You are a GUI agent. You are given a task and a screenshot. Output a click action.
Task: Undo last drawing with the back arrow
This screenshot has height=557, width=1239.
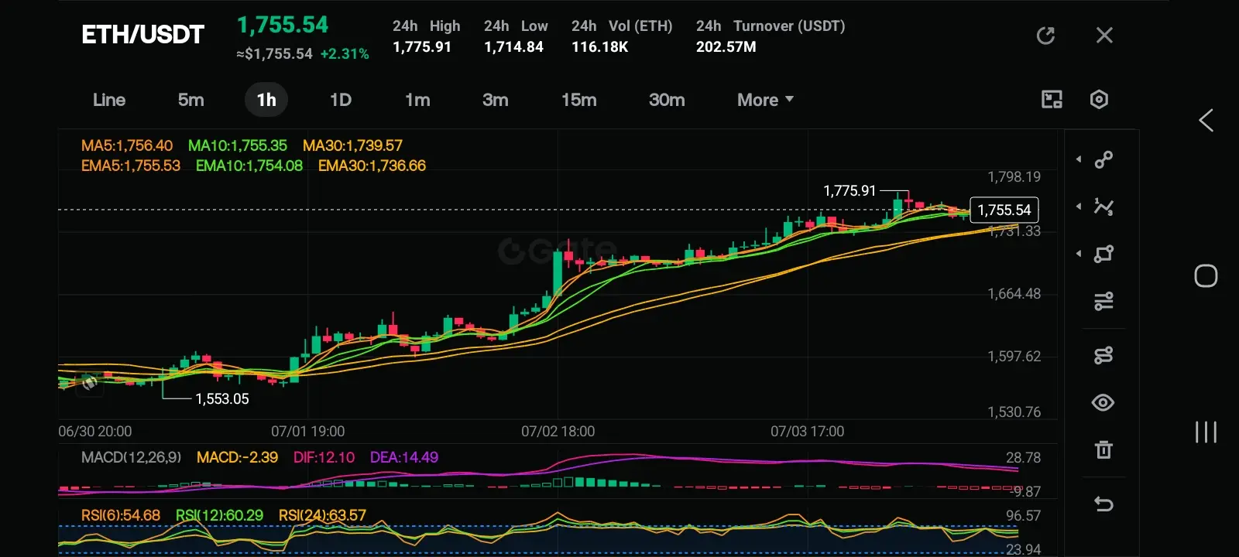[x=1103, y=504]
